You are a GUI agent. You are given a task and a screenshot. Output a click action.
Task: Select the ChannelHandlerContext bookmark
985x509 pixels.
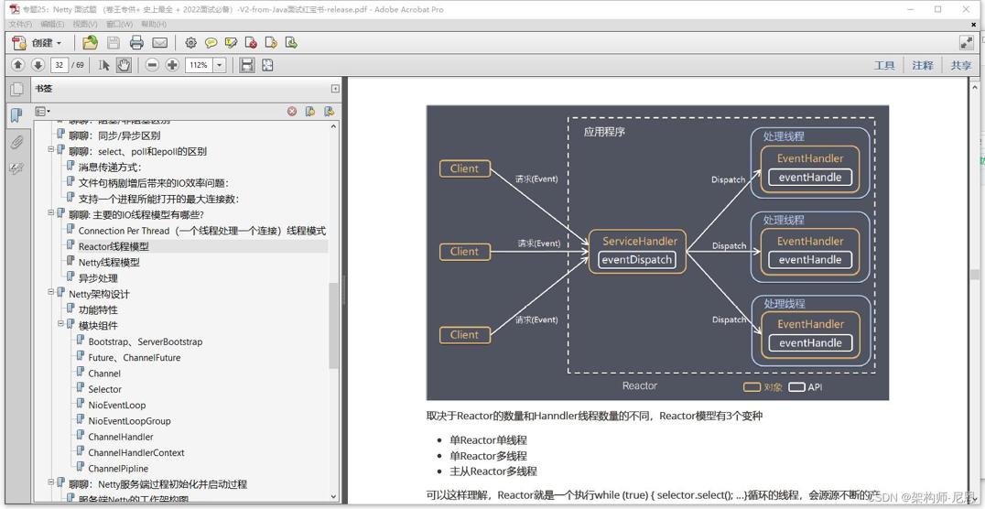tap(136, 452)
